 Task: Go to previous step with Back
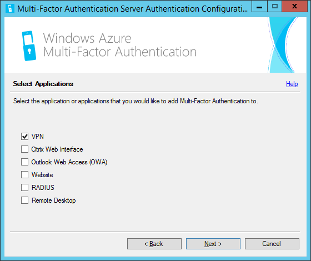pyautogui.click(x=154, y=244)
